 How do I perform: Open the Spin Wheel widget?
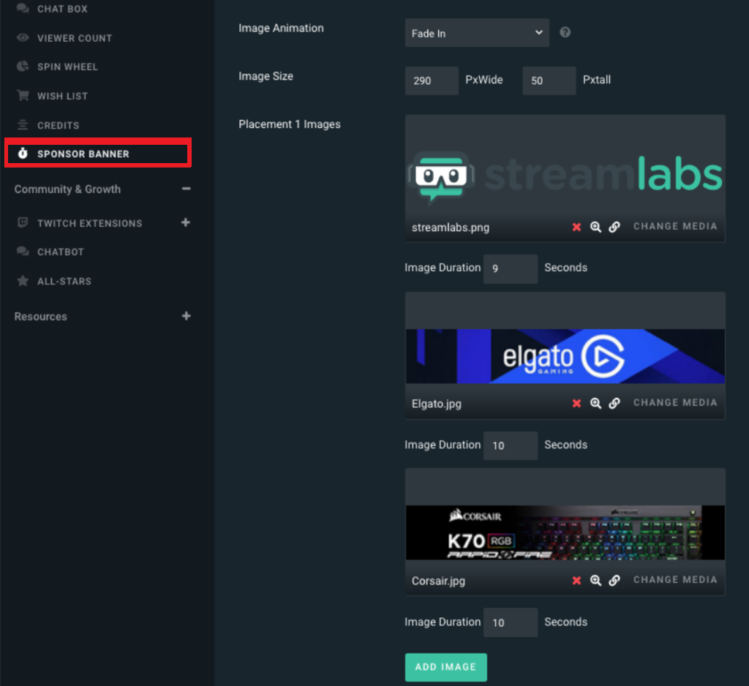coord(67,67)
